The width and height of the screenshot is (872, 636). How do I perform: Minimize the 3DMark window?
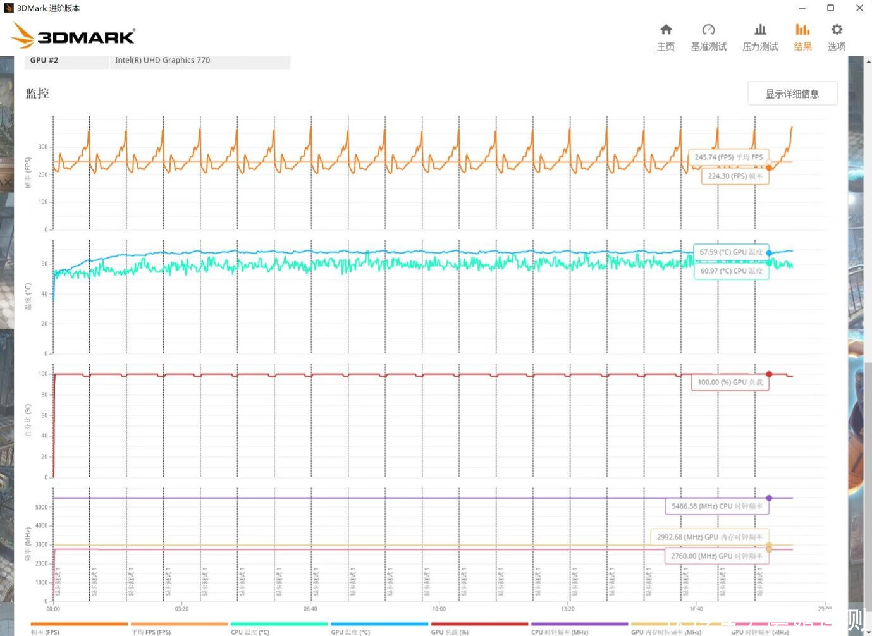(802, 8)
